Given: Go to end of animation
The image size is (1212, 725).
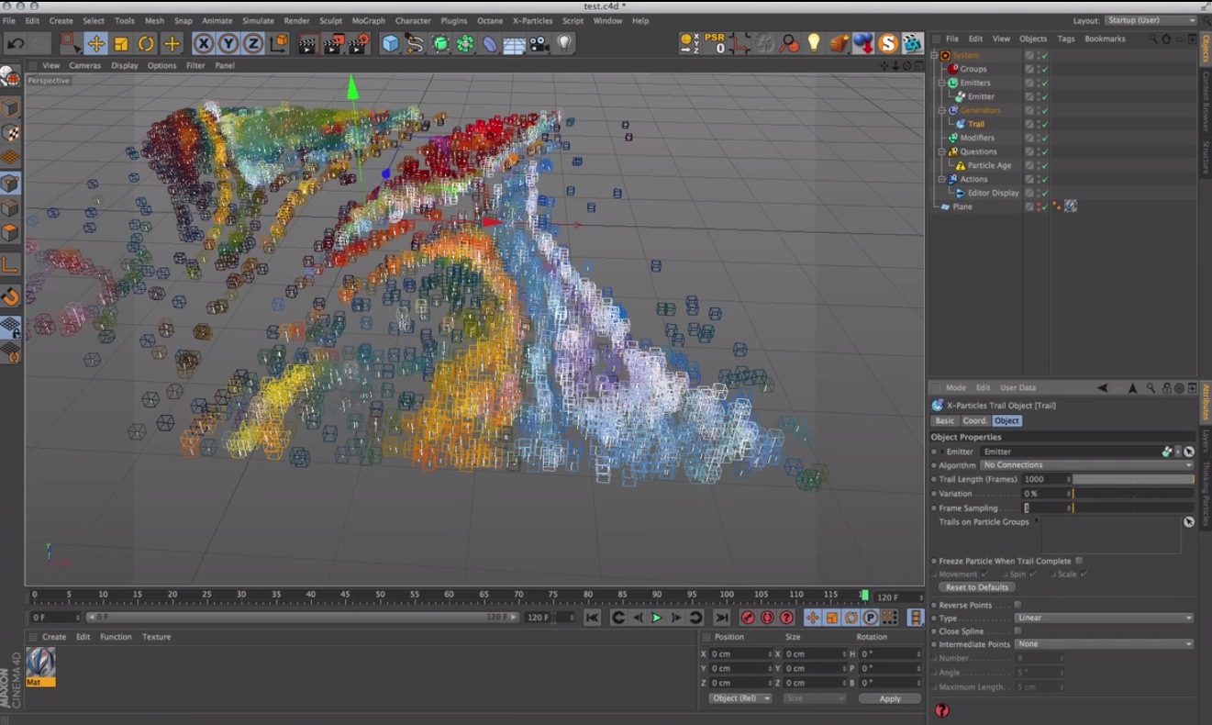Looking at the screenshot, I should 722,618.
